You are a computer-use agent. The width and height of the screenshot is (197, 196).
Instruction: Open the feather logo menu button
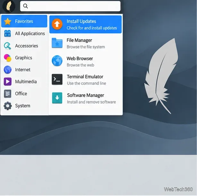coord(9,6)
